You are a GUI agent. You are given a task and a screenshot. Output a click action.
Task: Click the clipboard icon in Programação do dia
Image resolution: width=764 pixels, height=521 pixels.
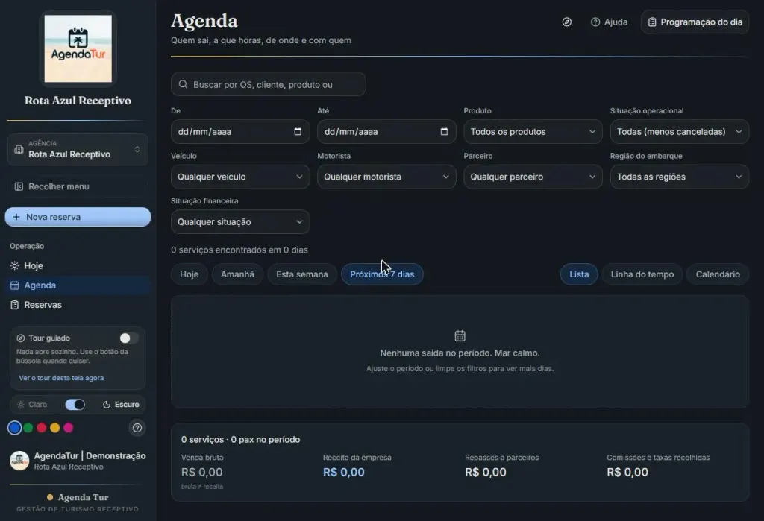click(652, 22)
